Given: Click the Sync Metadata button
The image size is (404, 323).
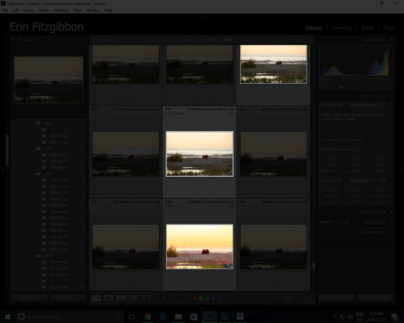Looking at the screenshot, I should (x=336, y=298).
